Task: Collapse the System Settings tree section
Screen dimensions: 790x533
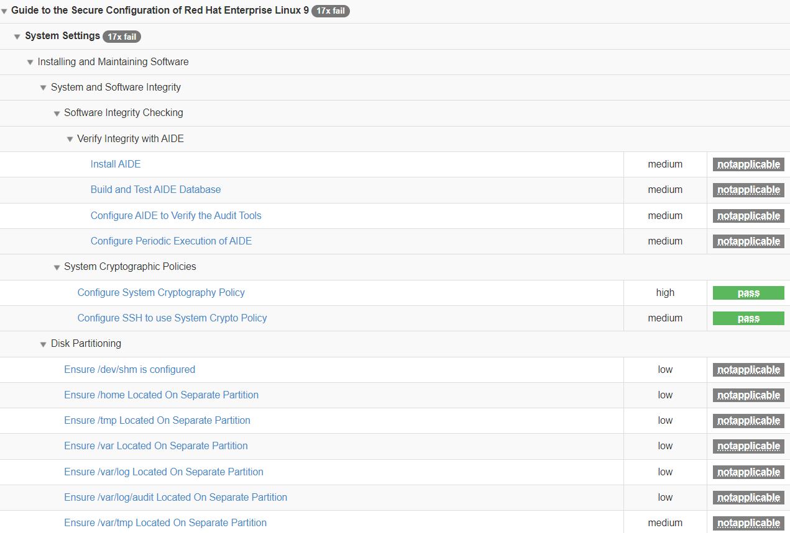Action: click(x=17, y=37)
